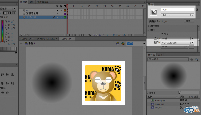Toggle the loop playback icon
Image resolution: width=201 pixels, height=115 pixels.
[90, 35]
